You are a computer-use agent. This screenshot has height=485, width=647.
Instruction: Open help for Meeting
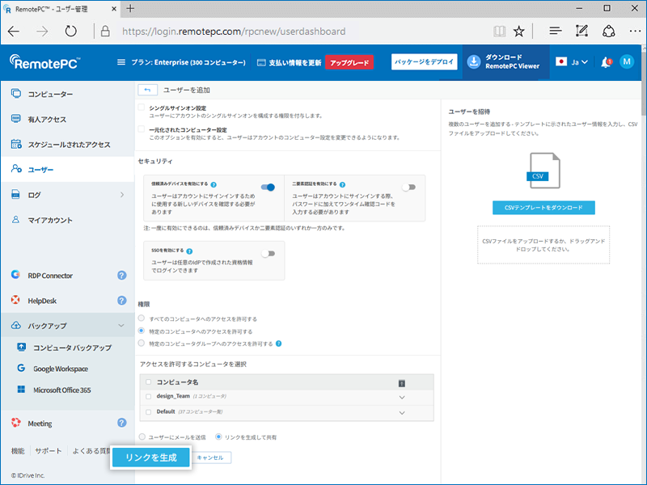[x=122, y=423]
